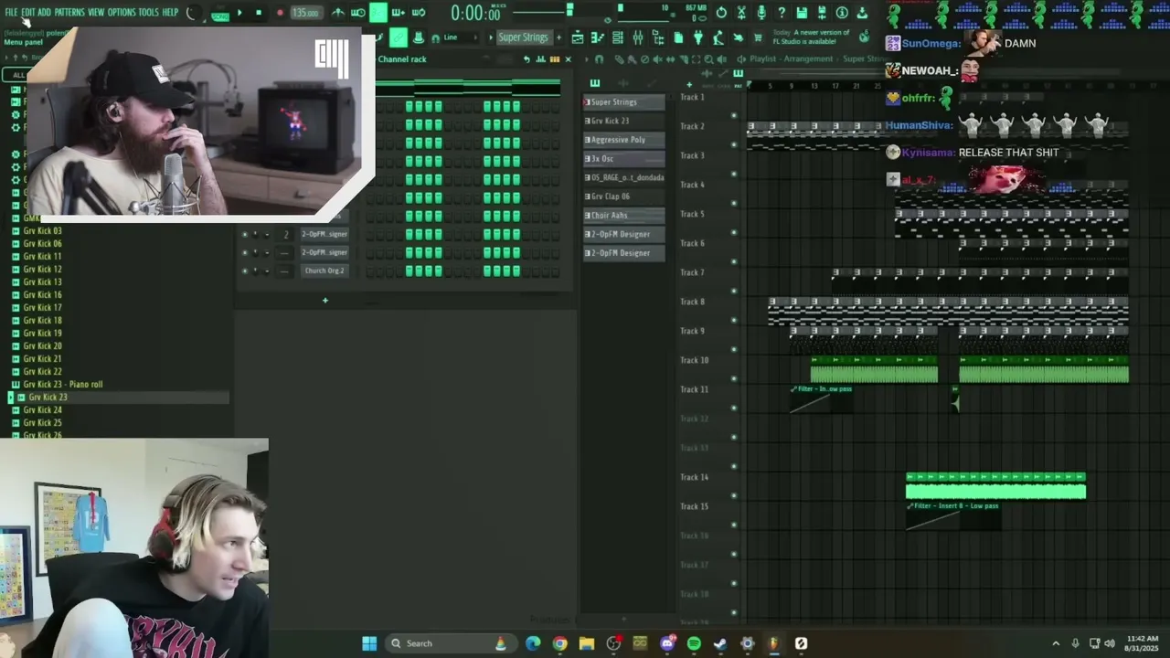
Task: Open Google Chrome from the taskbar
Action: pyautogui.click(x=559, y=643)
